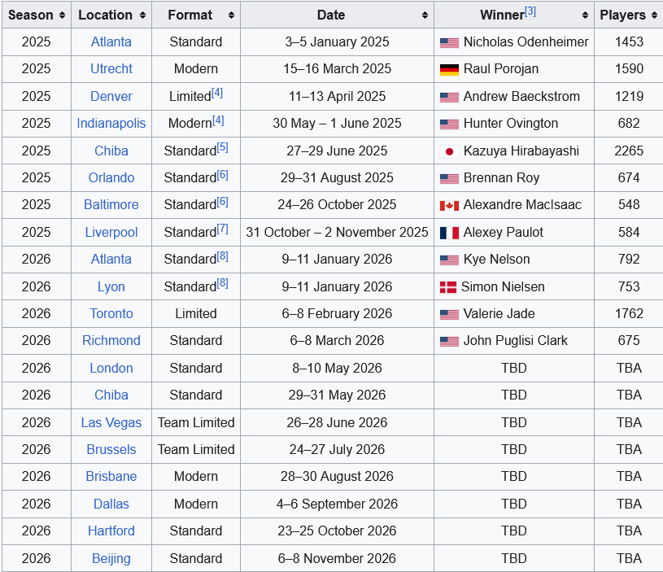This screenshot has width=663, height=572.
Task: Open the Atlanta link in the Kye Nelson row
Action: [111, 259]
